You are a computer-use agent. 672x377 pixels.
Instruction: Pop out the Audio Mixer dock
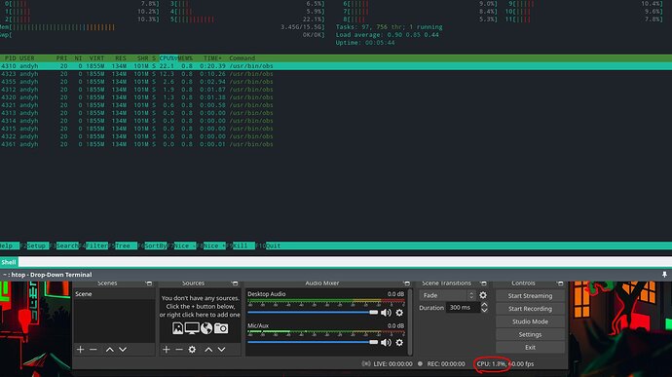coord(406,283)
